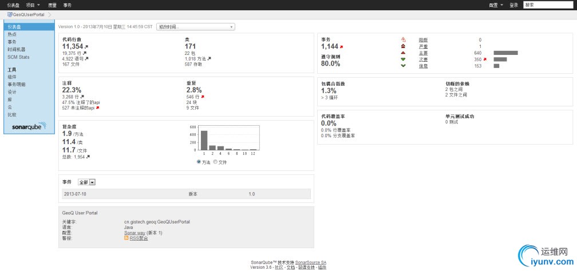
Task: Click the gray bar for 153 info issues
Action: point(496,66)
